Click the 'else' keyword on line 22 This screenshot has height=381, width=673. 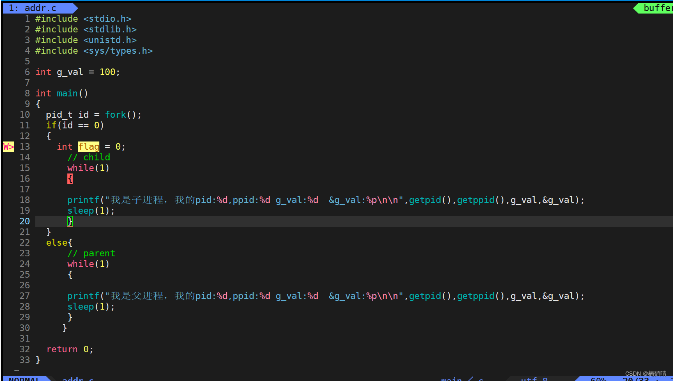pyautogui.click(x=57, y=242)
